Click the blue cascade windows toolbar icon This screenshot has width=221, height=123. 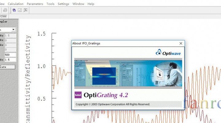[x=14, y=10]
